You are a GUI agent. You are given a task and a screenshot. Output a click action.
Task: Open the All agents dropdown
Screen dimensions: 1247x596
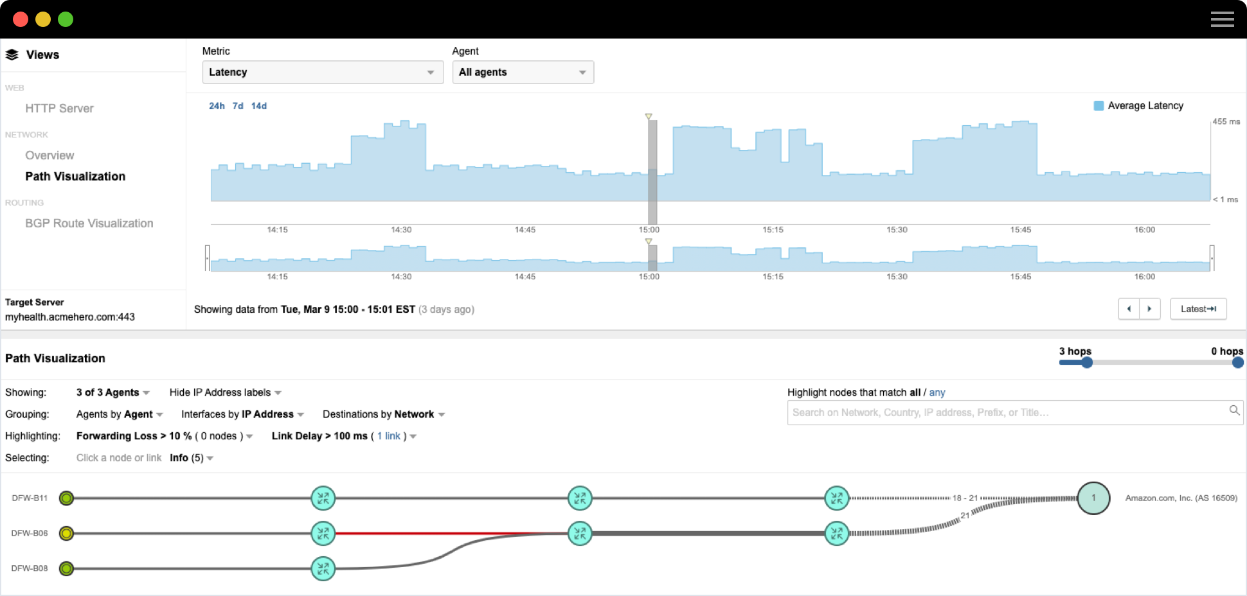pyautogui.click(x=523, y=72)
